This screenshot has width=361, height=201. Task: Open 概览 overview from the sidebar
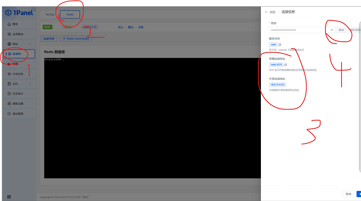coord(15,24)
